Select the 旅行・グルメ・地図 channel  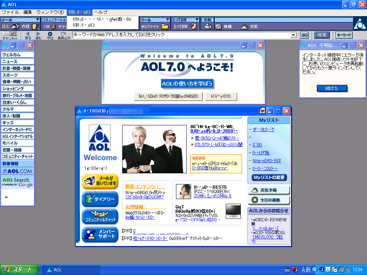(18, 95)
